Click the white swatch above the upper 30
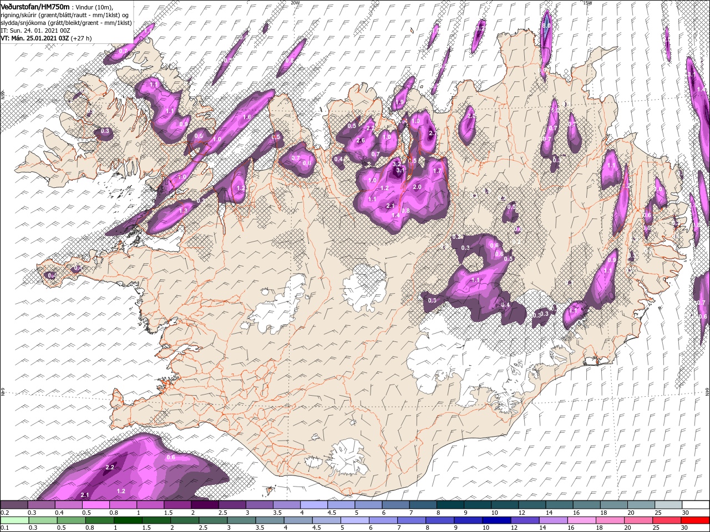Viewport: 710px width, 532px height. [696, 505]
